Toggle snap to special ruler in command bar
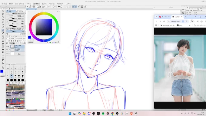 coord(76,7)
